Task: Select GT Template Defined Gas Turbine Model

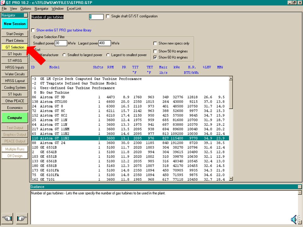Action: (x=130, y=83)
